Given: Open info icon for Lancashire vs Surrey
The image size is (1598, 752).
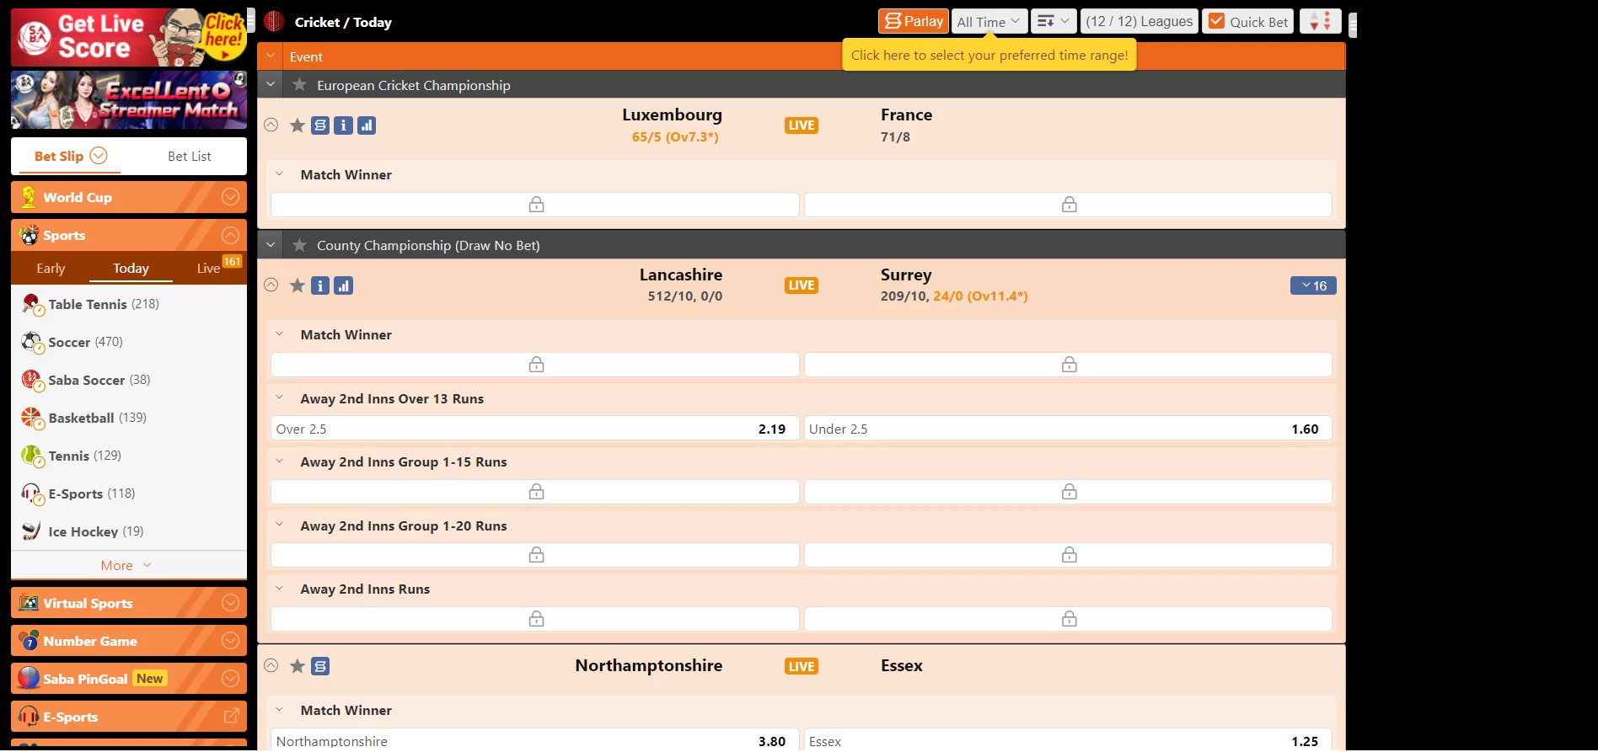Looking at the screenshot, I should click(320, 285).
